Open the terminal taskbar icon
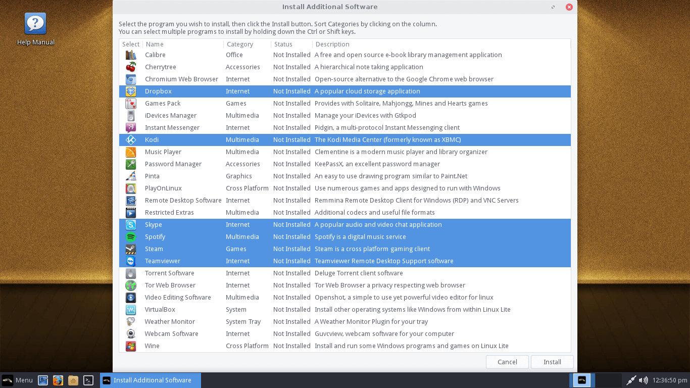Image resolution: width=690 pixels, height=388 pixels. coord(88,380)
